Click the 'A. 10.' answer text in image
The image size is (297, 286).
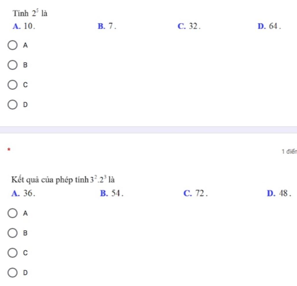coord(24,26)
